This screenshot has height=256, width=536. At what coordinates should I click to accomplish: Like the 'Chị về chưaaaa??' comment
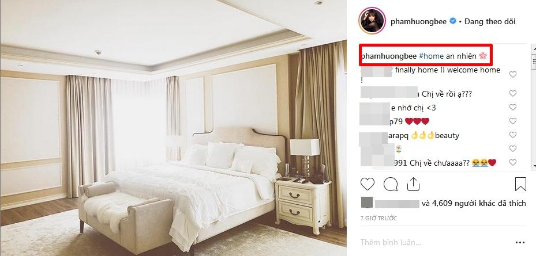(x=513, y=163)
